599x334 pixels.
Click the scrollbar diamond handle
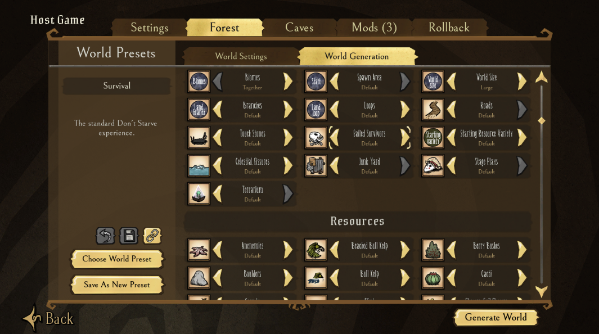coord(541,121)
